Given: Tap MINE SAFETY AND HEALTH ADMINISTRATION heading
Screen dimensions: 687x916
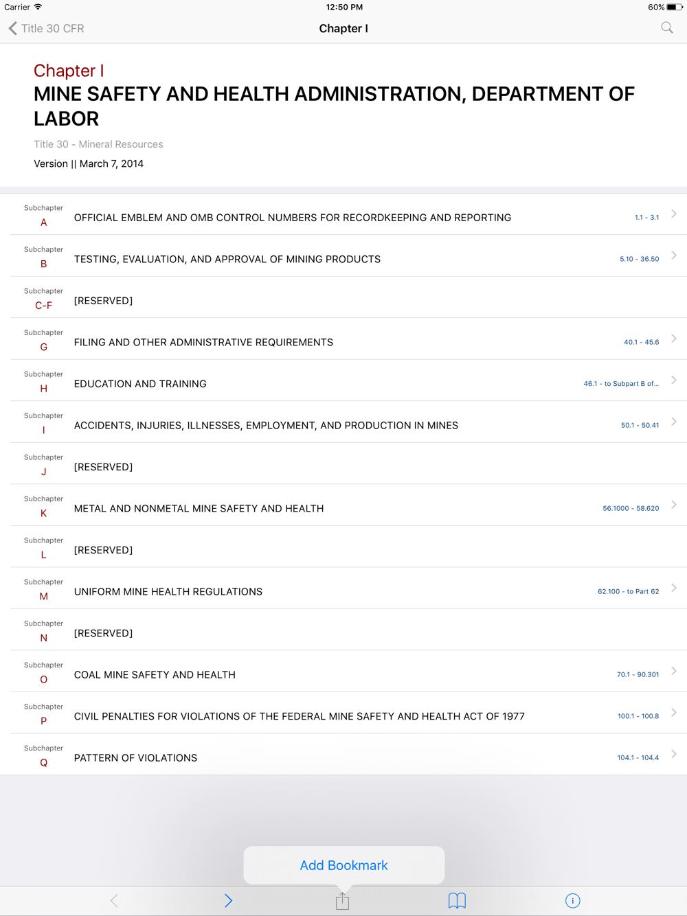Looking at the screenshot, I should click(x=334, y=106).
